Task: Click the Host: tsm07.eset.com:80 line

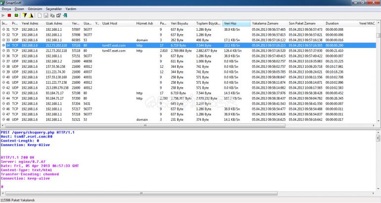Action: click(x=27, y=137)
